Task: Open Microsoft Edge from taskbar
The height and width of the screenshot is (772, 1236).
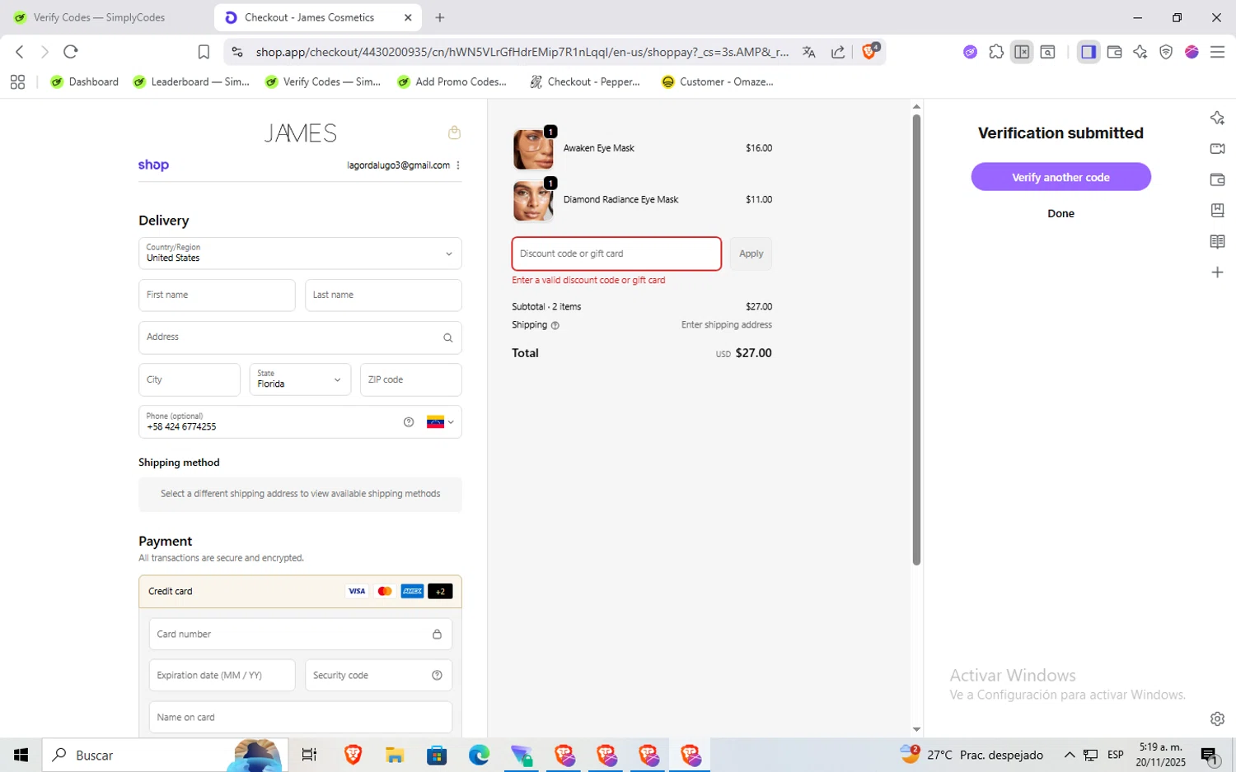Action: [479, 755]
